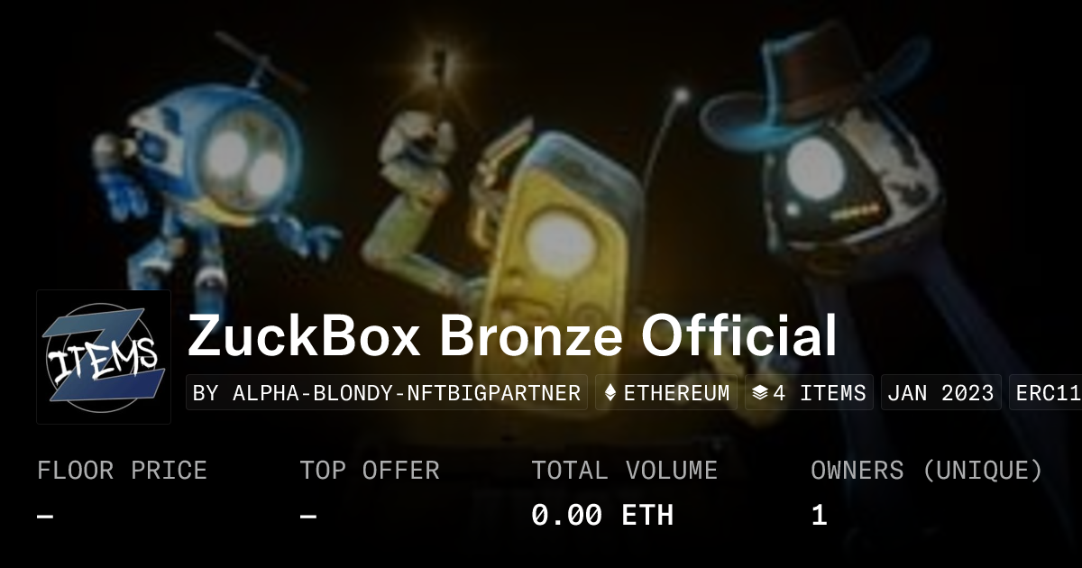Click the unique owners count 1
1082x568 pixels.
click(x=819, y=515)
